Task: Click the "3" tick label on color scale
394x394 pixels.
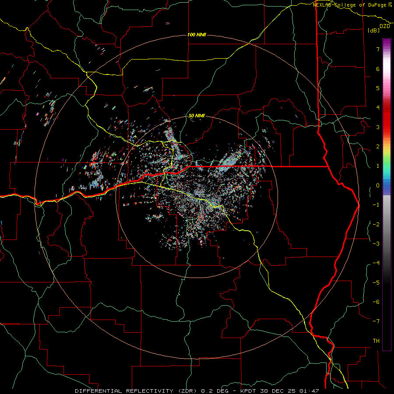Action: click(377, 127)
